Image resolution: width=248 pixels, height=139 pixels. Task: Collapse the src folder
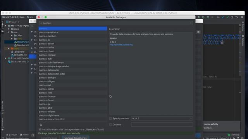(x=9, y=32)
